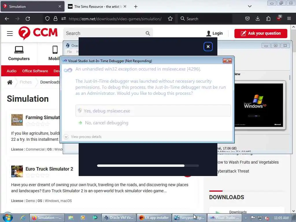Click the Fiches breadcrumb
This screenshot has width=296, height=222.
coord(26,82)
